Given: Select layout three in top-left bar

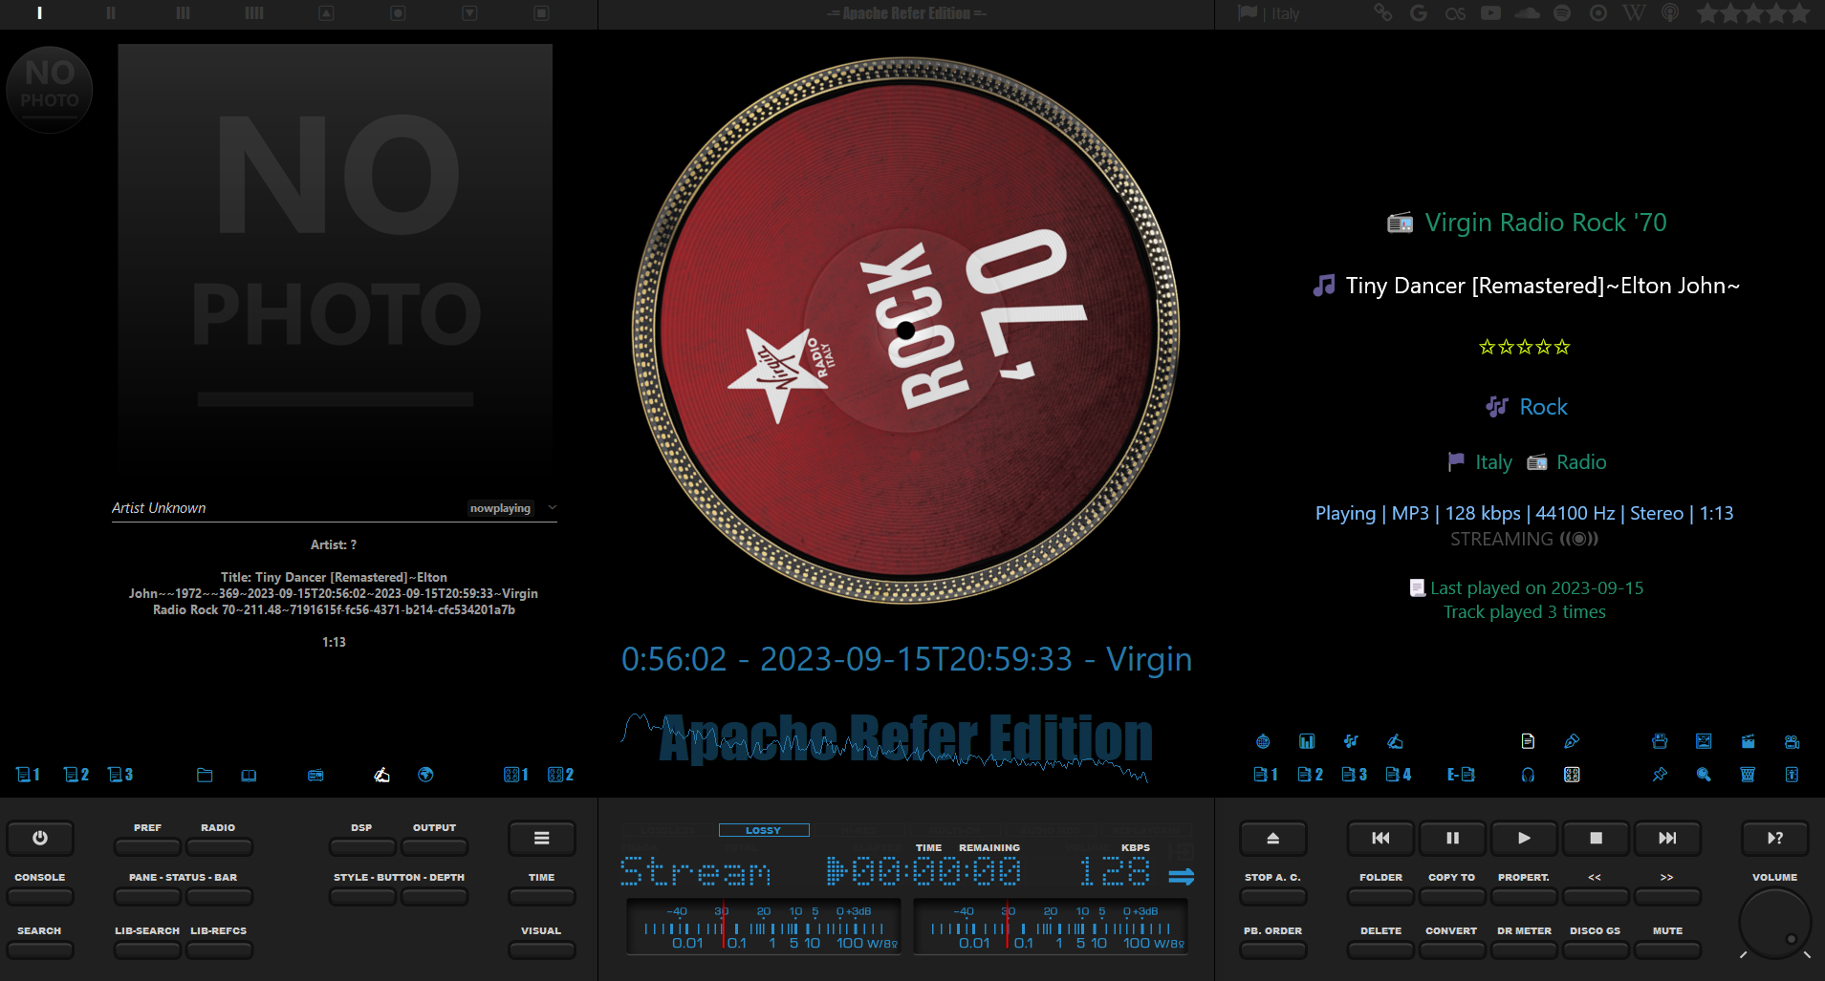Looking at the screenshot, I should 183,13.
